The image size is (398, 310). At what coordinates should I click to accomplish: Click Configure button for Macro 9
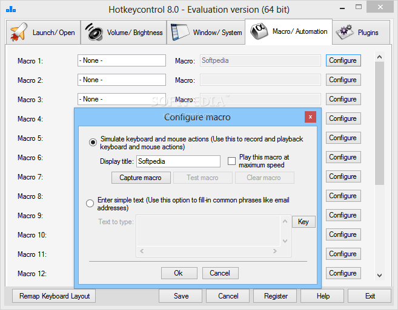click(343, 215)
